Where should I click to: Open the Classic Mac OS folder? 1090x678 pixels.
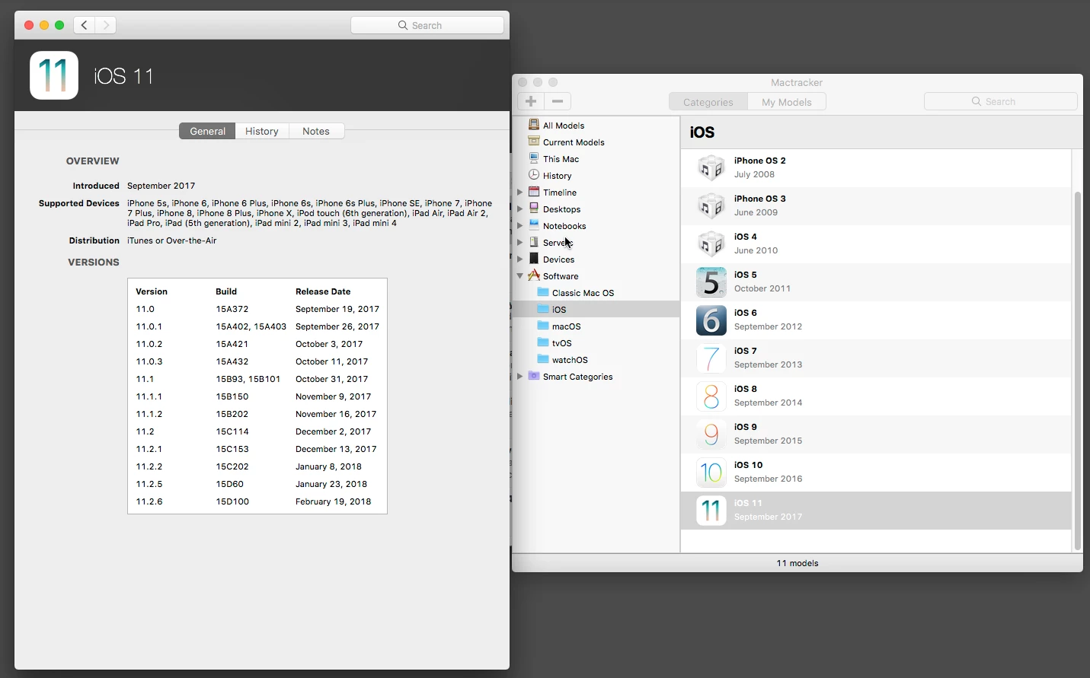575,293
